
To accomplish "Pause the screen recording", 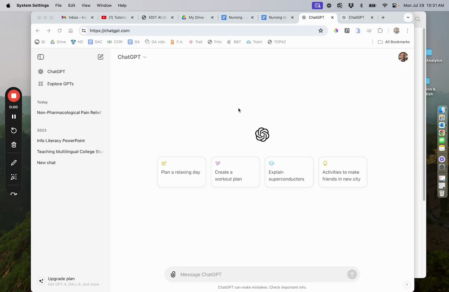I will (x=14, y=117).
